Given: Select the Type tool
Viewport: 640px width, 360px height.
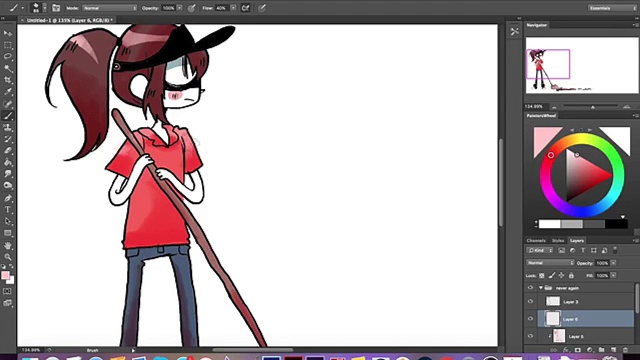Looking at the screenshot, I should coord(8,209).
